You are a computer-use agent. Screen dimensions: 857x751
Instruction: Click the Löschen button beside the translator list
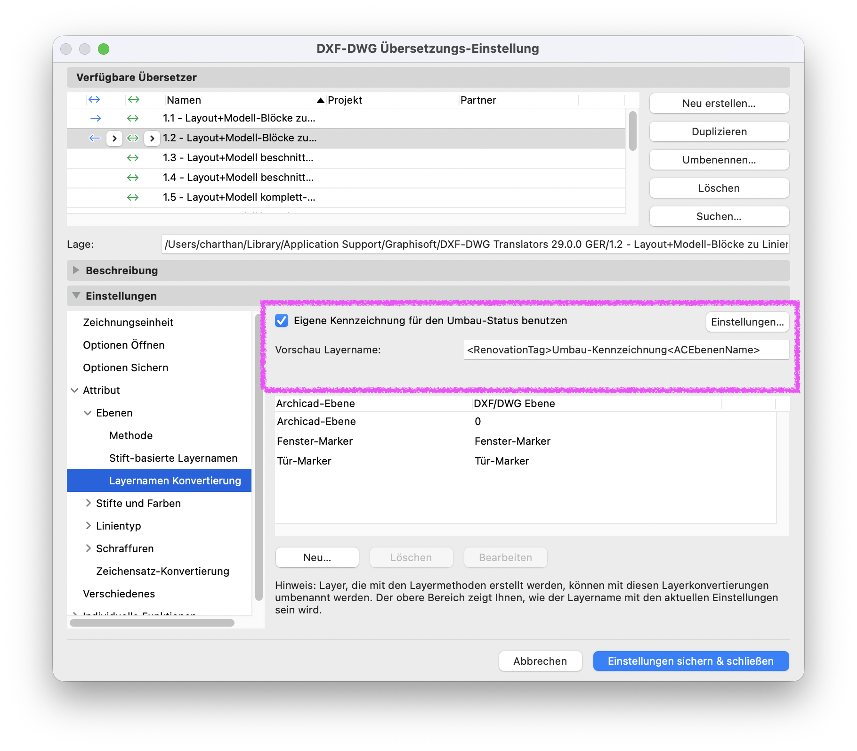click(x=719, y=188)
